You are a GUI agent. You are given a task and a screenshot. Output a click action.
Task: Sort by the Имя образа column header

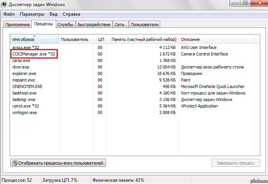click(34, 39)
